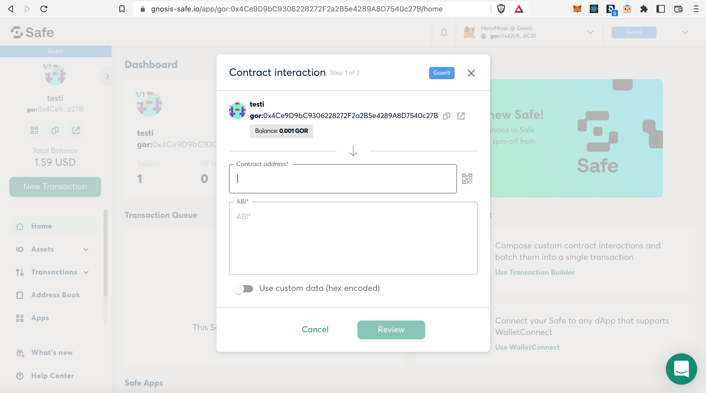Expand Transactions submenu
This screenshot has height=393, width=706.
(86, 272)
